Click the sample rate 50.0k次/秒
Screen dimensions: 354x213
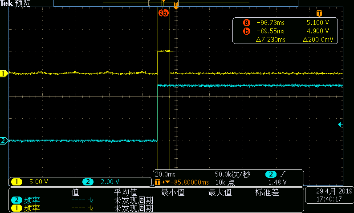[x=232, y=174]
